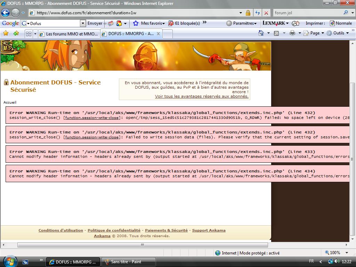Click the Google toolbar 'Dofus' search field
356x267 pixels.
(x=55, y=23)
